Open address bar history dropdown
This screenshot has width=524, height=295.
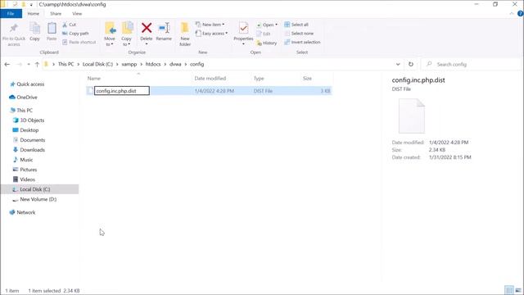coord(398,64)
